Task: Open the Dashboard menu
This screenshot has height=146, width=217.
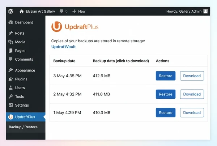Action: tap(24, 22)
